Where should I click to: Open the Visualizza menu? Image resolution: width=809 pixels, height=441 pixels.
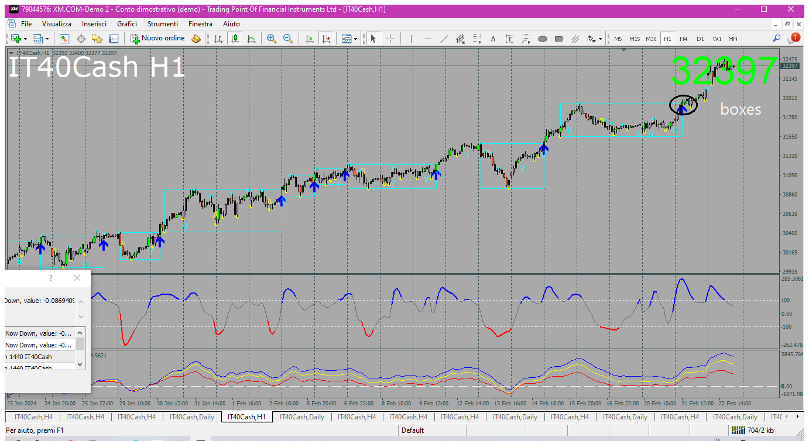coord(57,24)
